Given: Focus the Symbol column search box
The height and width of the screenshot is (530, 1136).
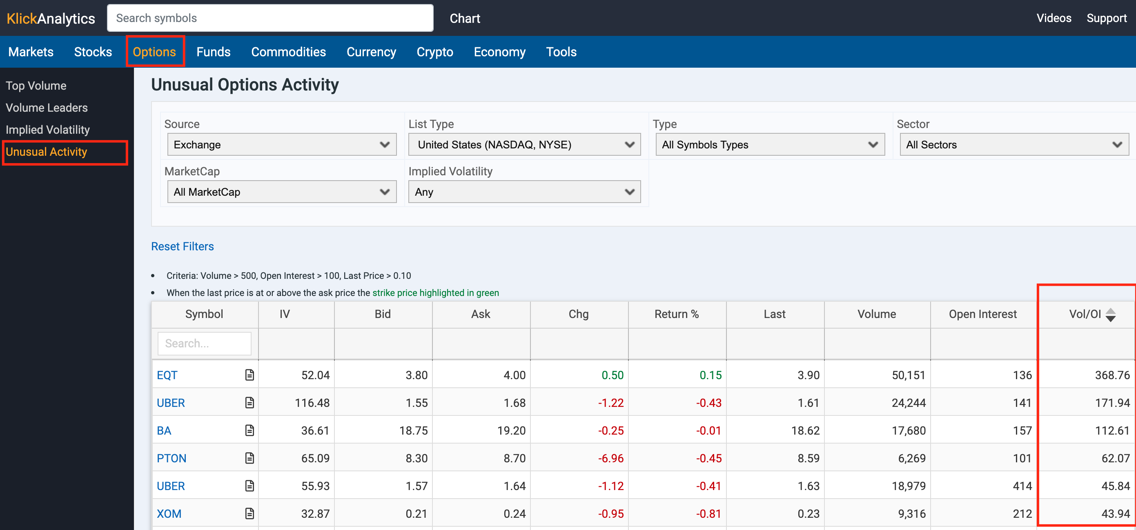Looking at the screenshot, I should click(204, 343).
